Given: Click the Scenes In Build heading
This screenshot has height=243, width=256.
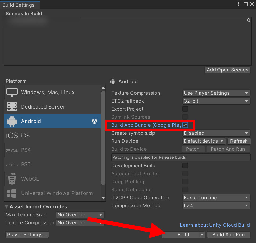Looking at the screenshot, I should point(24,13).
